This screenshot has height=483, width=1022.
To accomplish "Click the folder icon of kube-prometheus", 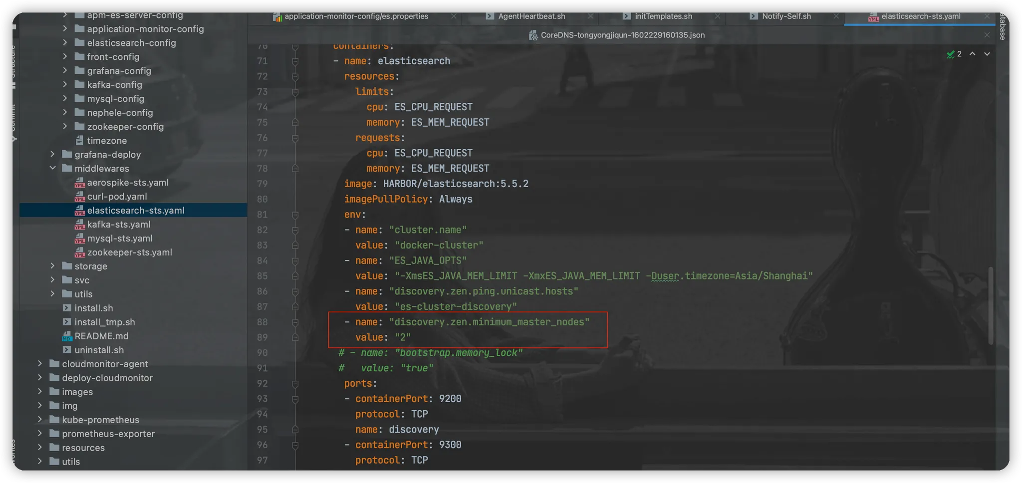I will point(54,420).
